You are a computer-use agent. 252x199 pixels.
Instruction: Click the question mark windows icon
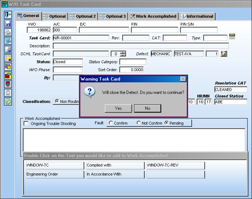[x=8, y=67]
